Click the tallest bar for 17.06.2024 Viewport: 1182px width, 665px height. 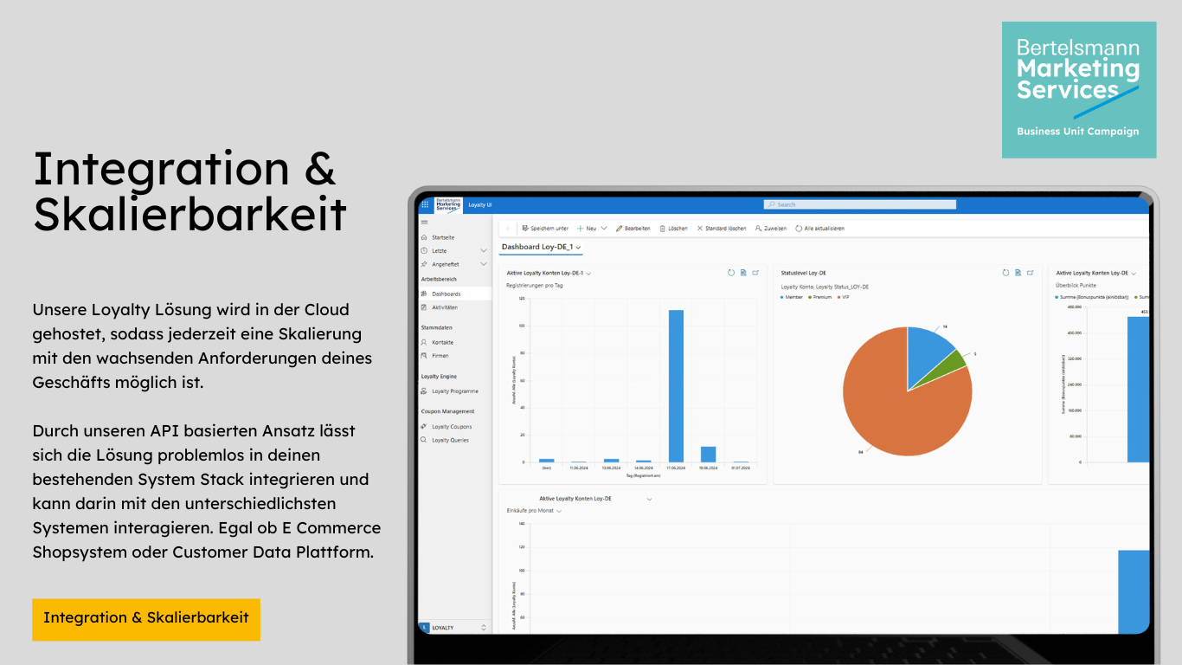click(676, 386)
